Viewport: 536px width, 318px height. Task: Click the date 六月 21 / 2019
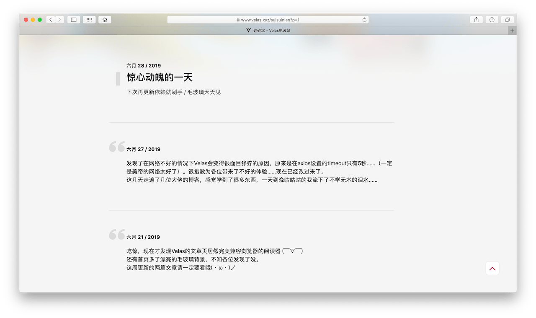[144, 237]
